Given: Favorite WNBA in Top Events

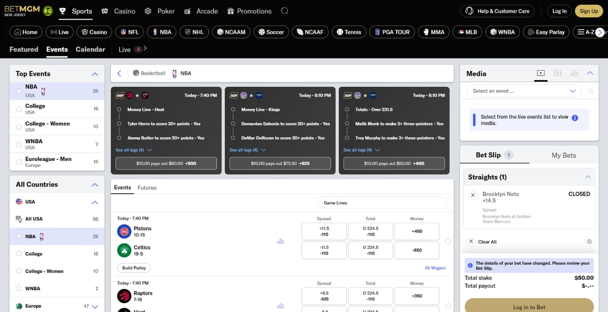Looking at the screenshot, I should point(19,144).
